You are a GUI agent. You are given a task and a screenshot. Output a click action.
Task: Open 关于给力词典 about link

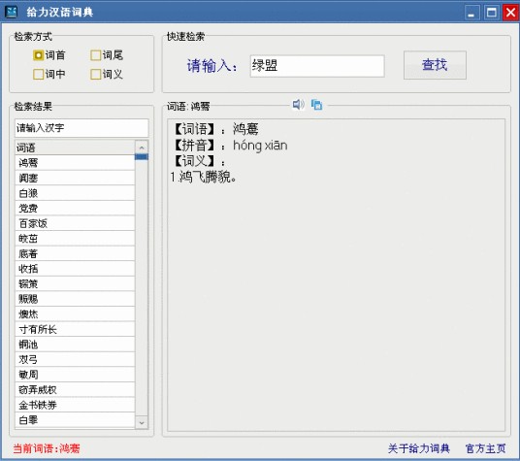[x=419, y=448]
